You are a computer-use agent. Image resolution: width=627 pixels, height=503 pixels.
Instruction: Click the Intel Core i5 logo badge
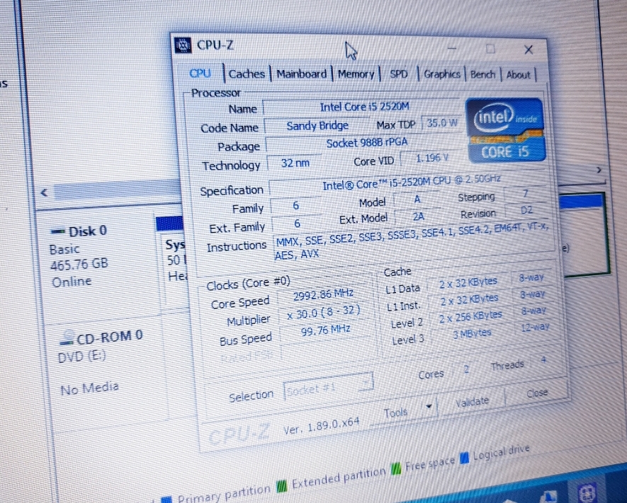coord(504,129)
